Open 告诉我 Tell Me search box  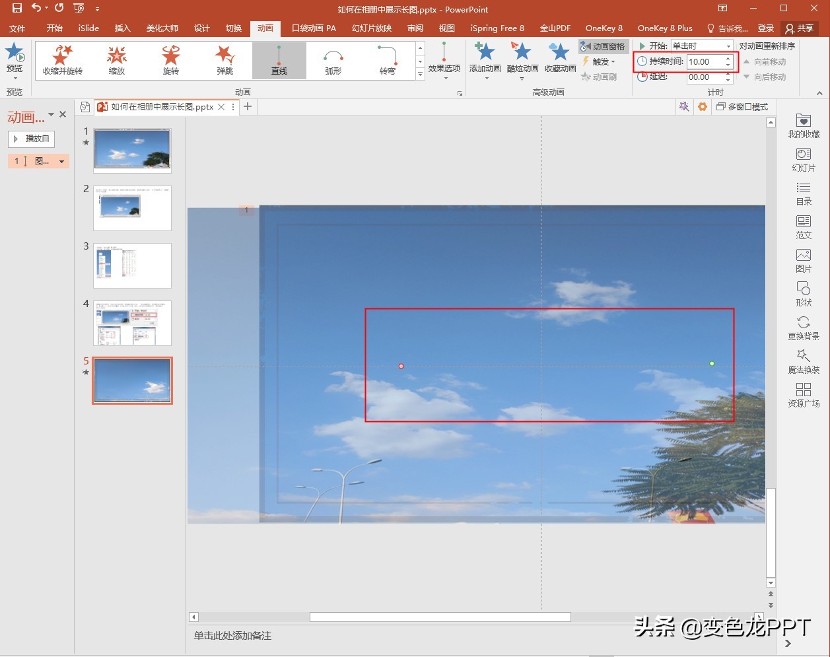point(727,28)
